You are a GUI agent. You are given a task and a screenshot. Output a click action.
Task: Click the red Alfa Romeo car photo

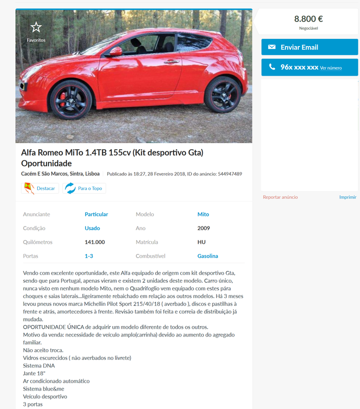(134, 76)
